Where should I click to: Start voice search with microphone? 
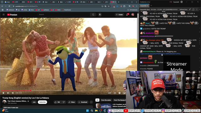coord(100,15)
